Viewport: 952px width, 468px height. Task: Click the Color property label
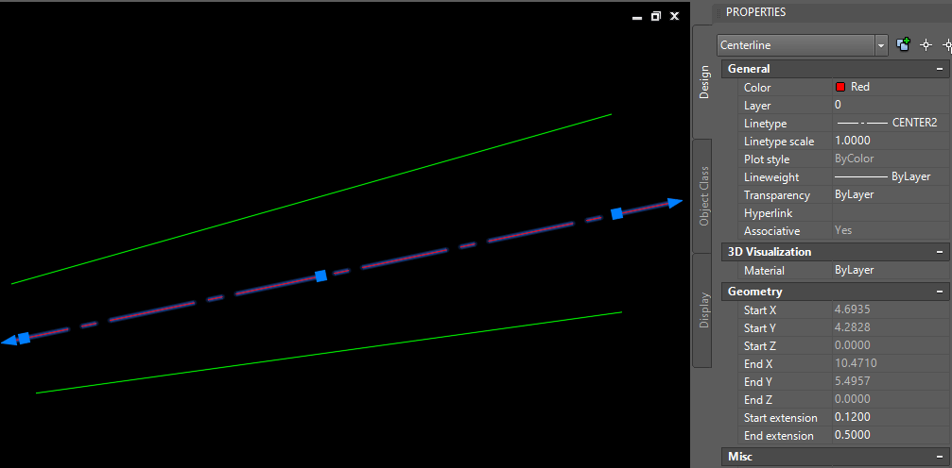757,88
